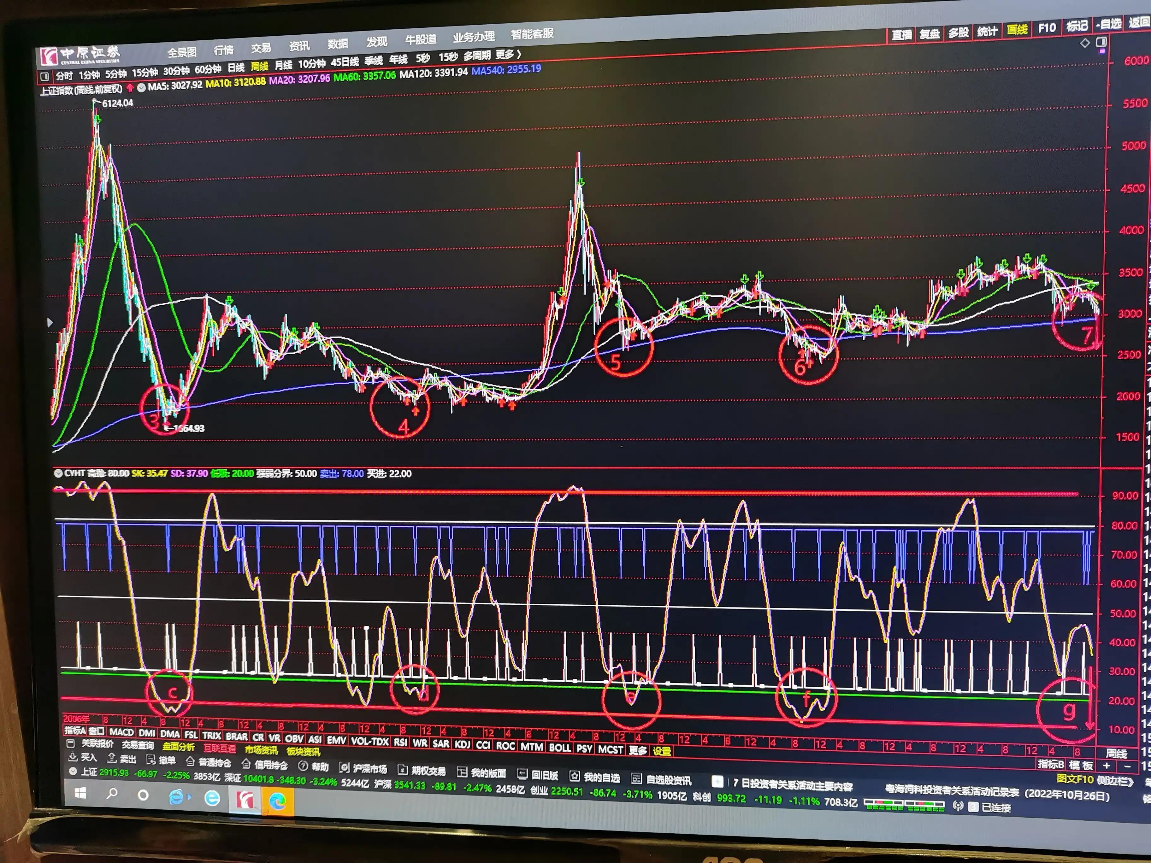Switch to 日线 daily period

236,68
